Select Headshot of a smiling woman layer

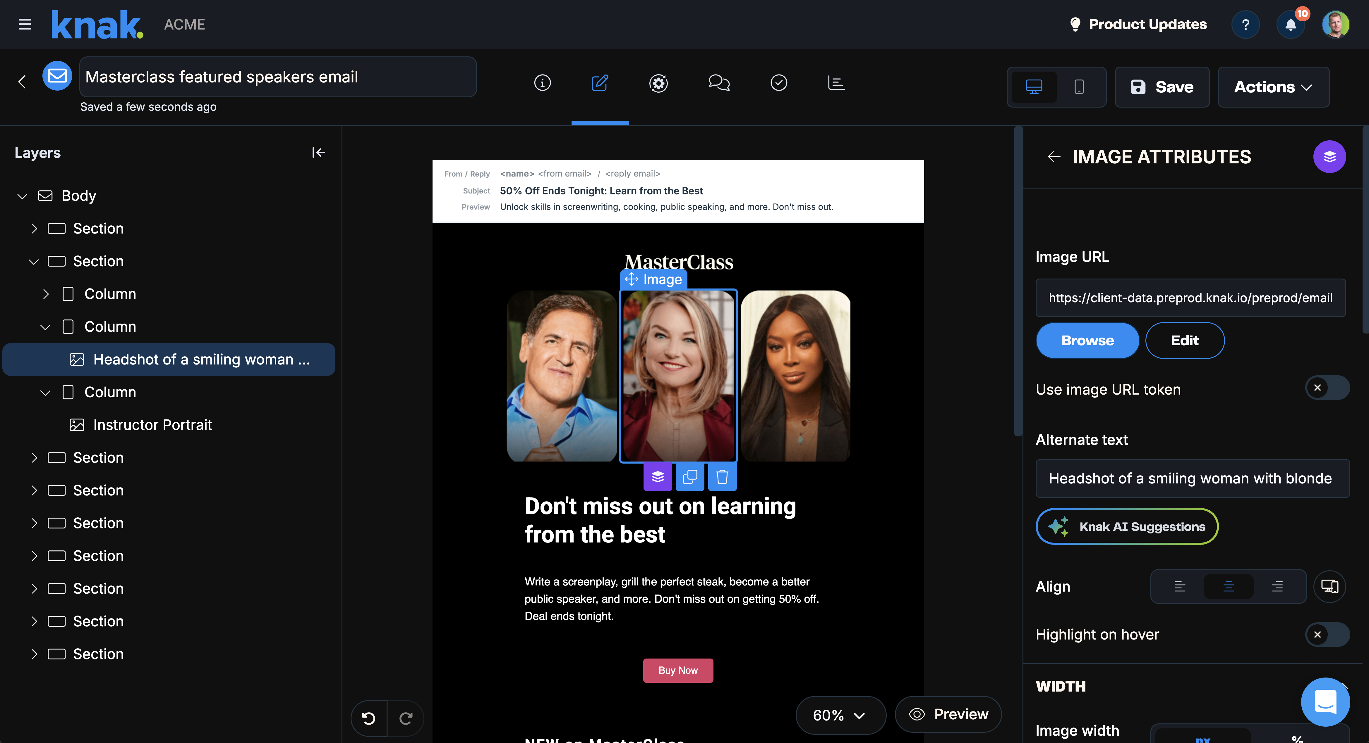pyautogui.click(x=169, y=360)
